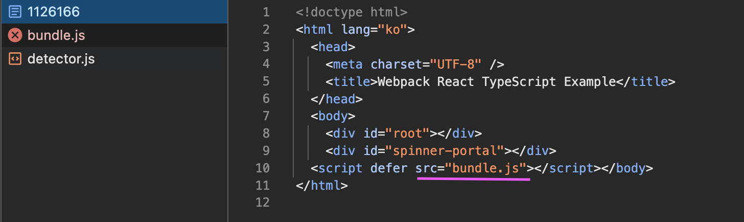This screenshot has width=744, height=222.
Task: Click line number 1 in the gutter
Action: 265,12
